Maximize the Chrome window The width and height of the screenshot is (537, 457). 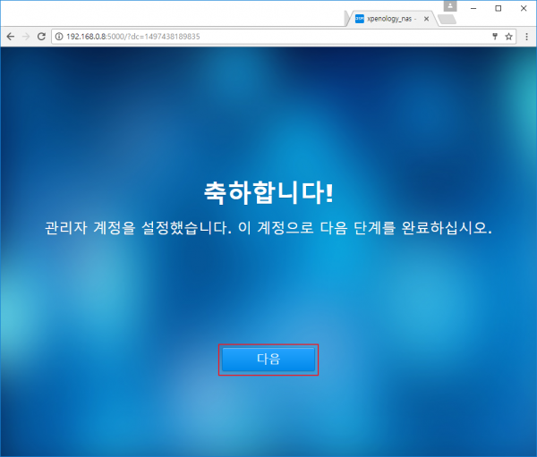pos(498,7)
